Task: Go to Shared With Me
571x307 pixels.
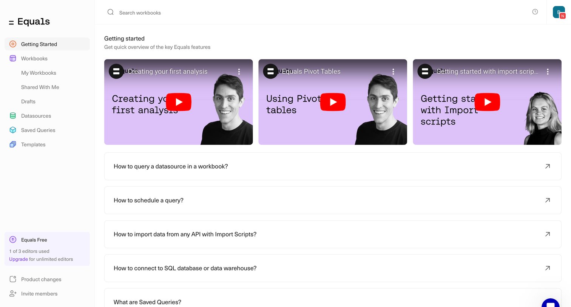Action: (40, 87)
